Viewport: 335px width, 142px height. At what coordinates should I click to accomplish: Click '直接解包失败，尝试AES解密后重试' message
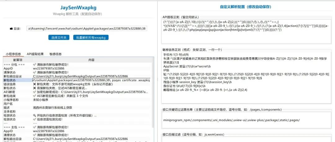tap(62, 88)
